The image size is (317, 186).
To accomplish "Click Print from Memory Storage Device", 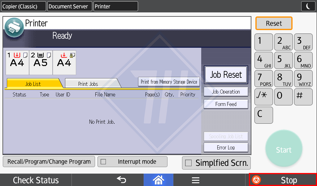I will [169, 82].
